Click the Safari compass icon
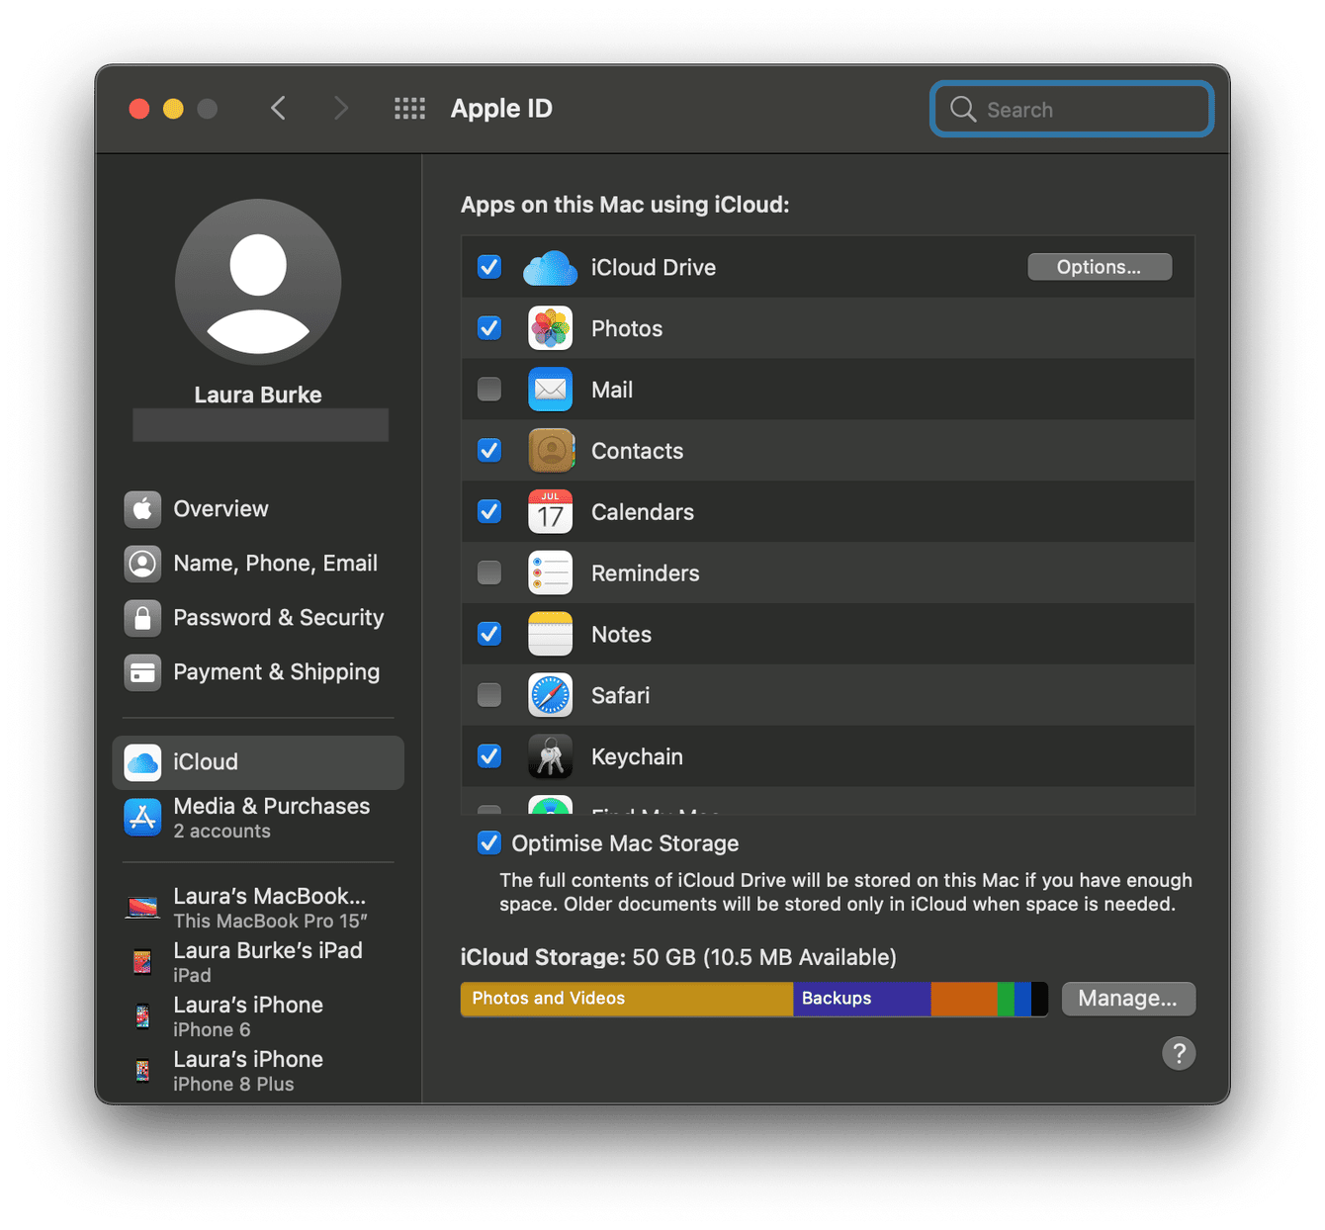Viewport: 1325px width, 1230px height. point(550,695)
